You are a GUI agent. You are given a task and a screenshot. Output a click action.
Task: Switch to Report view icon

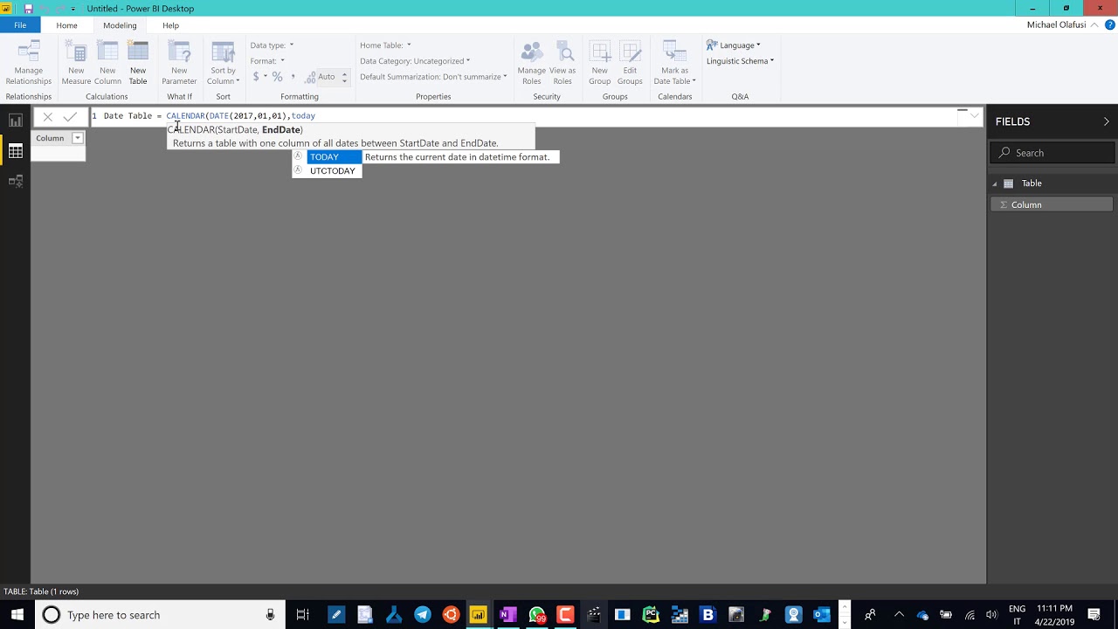click(x=15, y=121)
